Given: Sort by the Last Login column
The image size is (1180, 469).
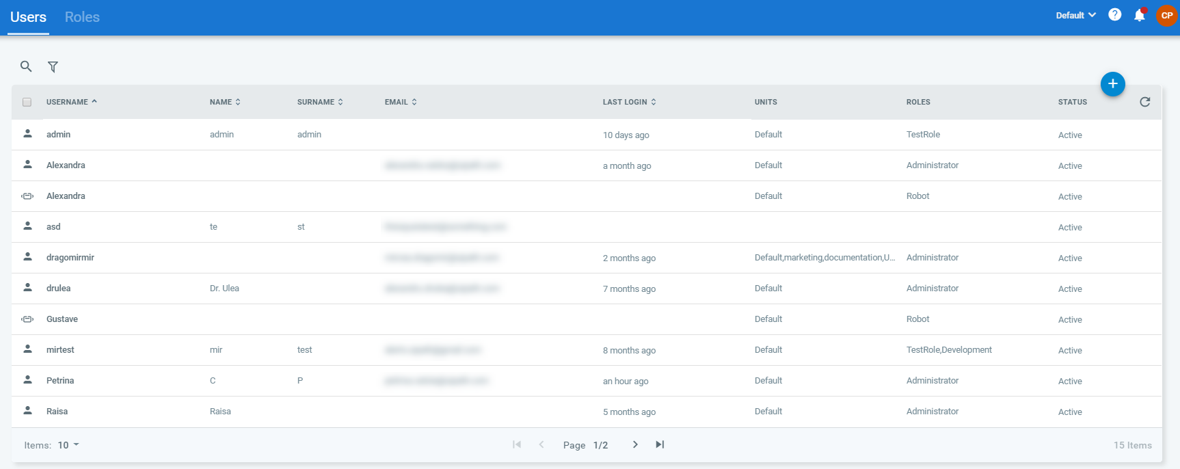Looking at the screenshot, I should pos(630,102).
